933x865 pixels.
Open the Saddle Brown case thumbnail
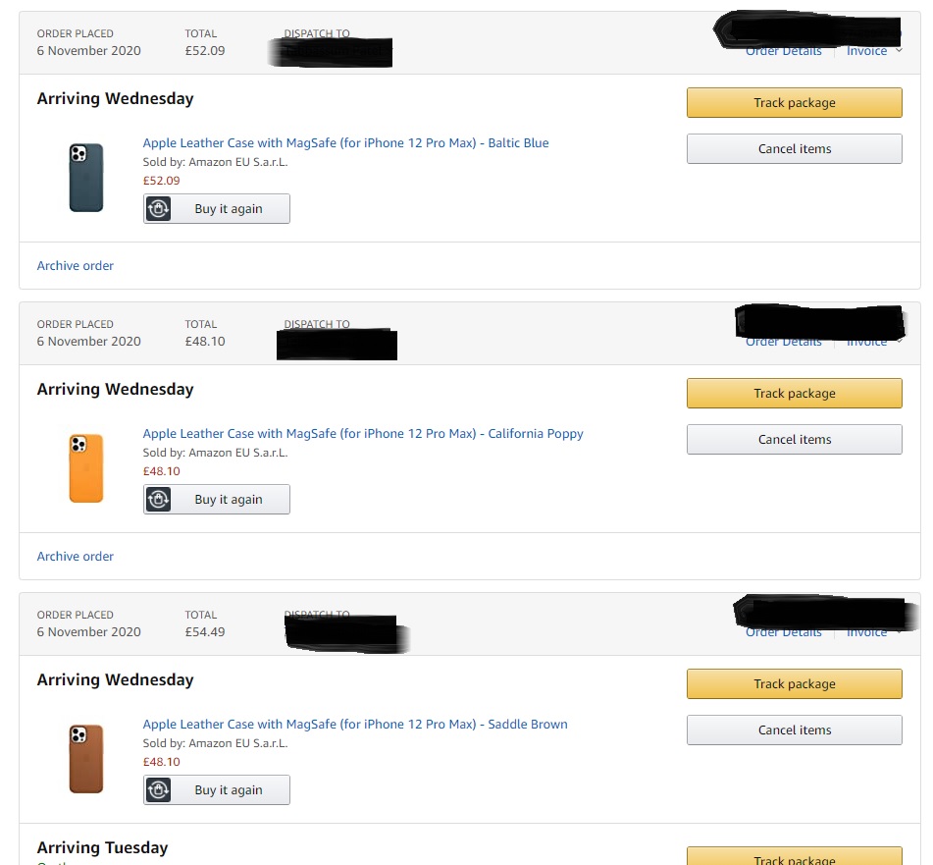point(86,758)
